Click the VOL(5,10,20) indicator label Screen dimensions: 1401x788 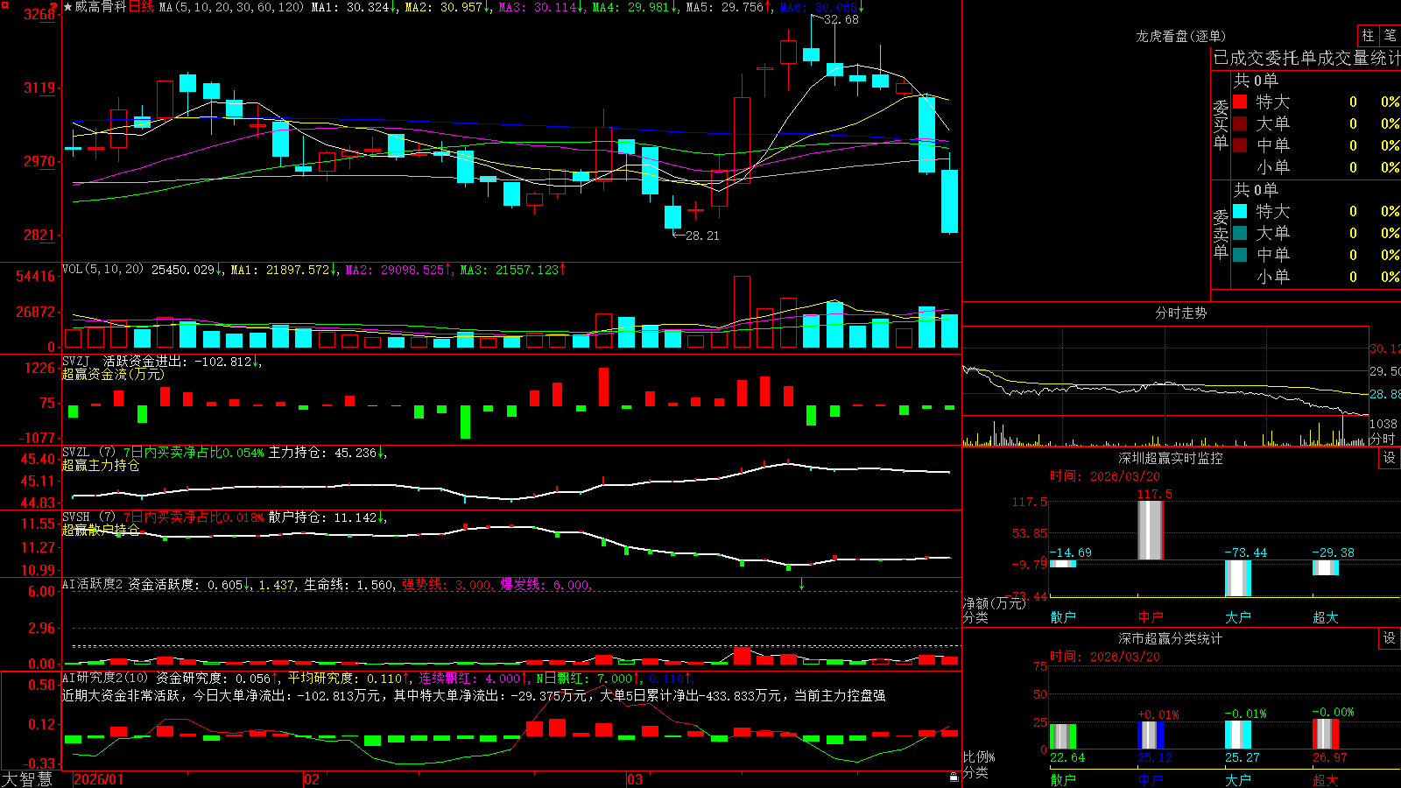[102, 270]
